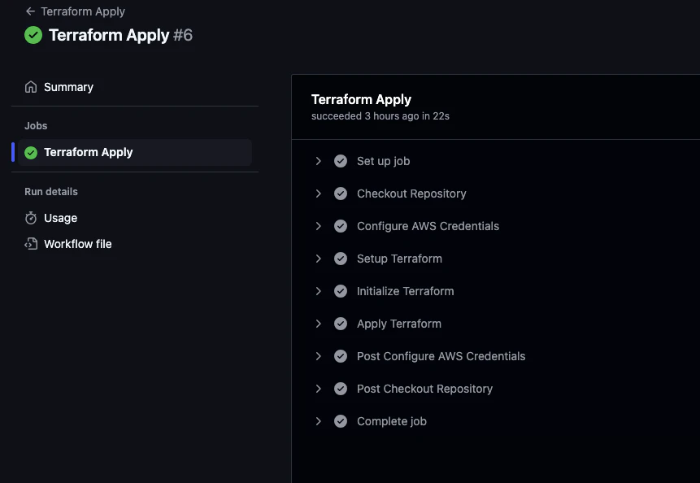Expand the Initialize Terraform step chevron
This screenshot has width=700, height=483.
coord(319,291)
